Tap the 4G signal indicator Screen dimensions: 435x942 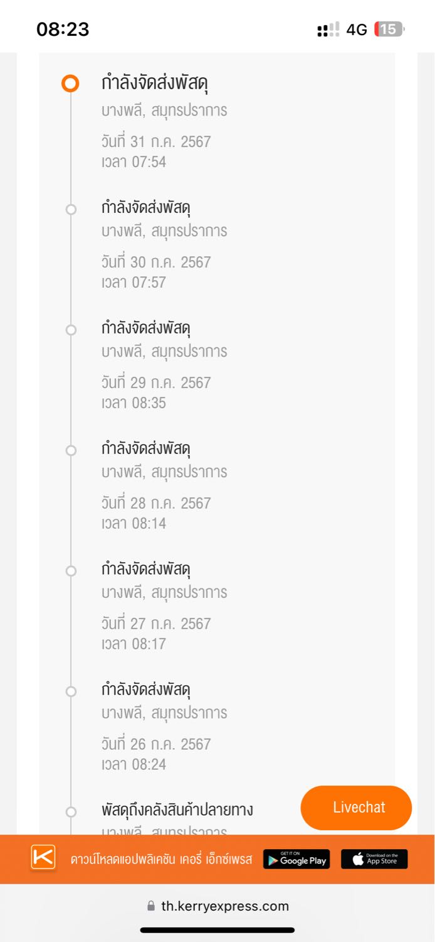click(x=357, y=30)
